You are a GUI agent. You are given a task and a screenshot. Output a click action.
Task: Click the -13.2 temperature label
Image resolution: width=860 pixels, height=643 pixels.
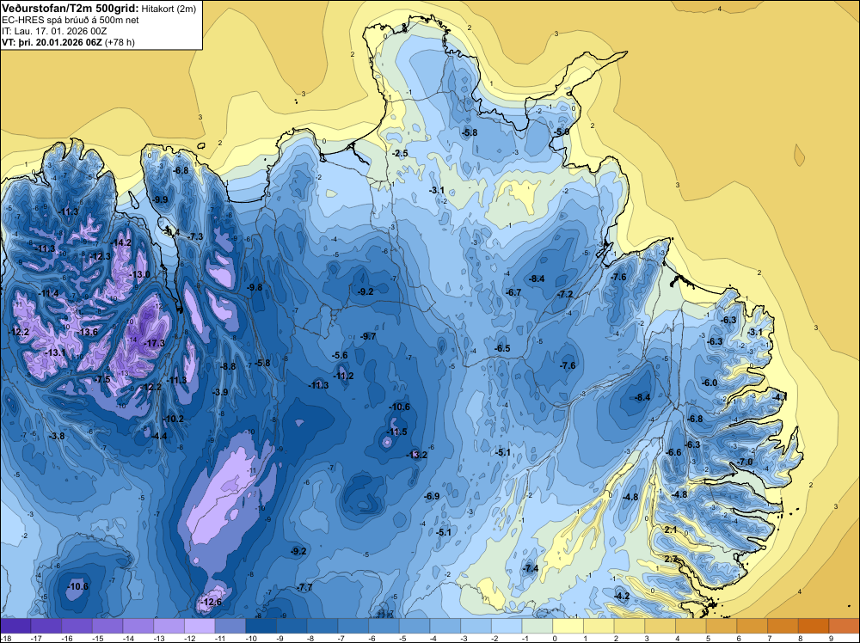pos(416,455)
